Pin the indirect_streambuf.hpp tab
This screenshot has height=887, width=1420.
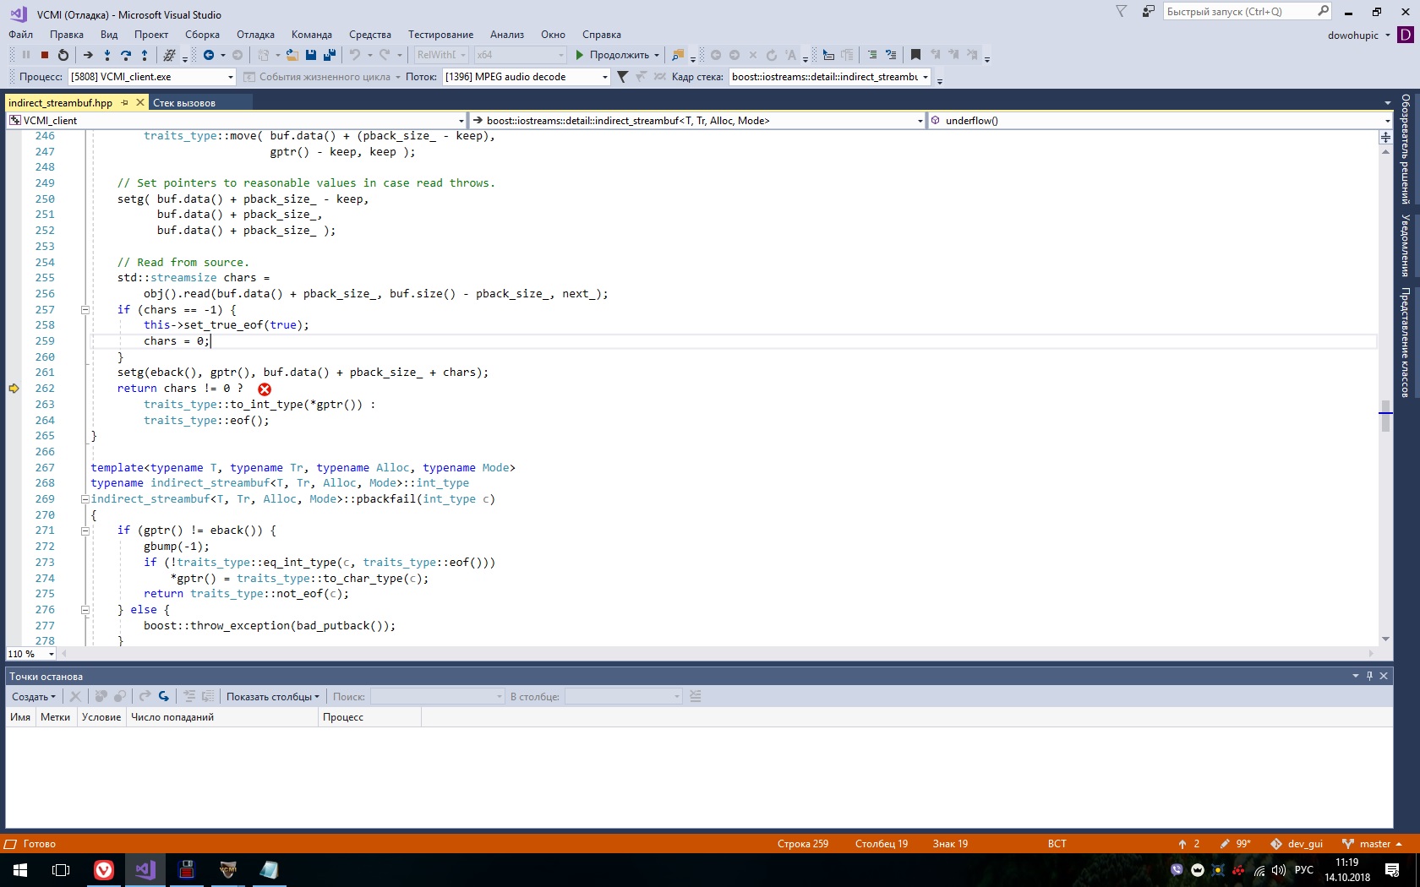click(124, 103)
